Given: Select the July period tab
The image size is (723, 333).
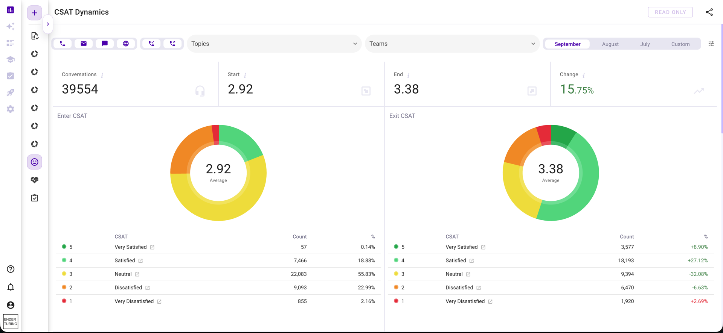Looking at the screenshot, I should 645,44.
